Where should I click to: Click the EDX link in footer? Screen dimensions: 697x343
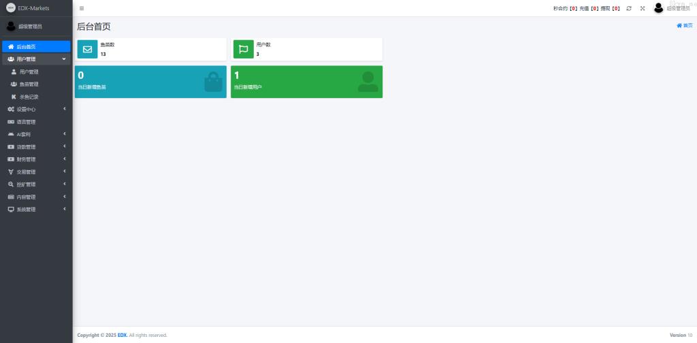(x=122, y=335)
